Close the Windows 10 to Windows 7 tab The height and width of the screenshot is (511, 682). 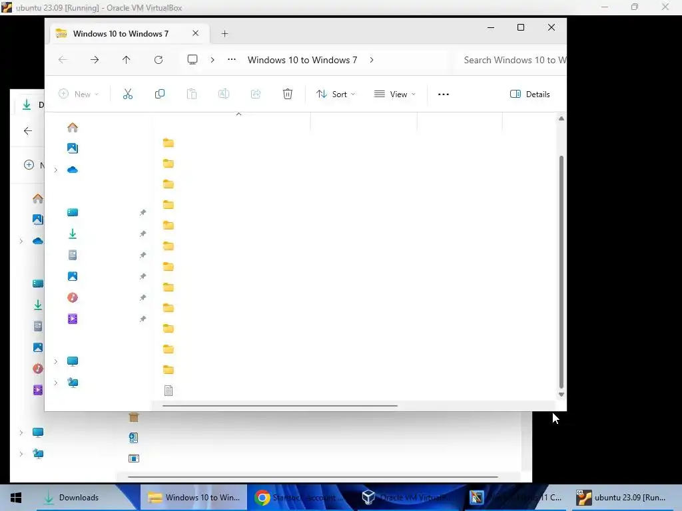pyautogui.click(x=195, y=33)
